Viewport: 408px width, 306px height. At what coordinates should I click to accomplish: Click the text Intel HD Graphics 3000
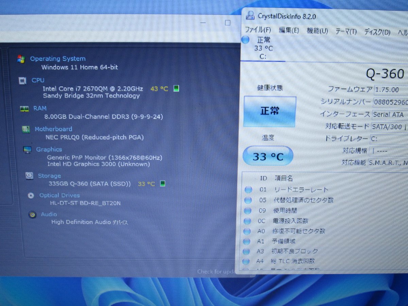pyautogui.click(x=98, y=164)
